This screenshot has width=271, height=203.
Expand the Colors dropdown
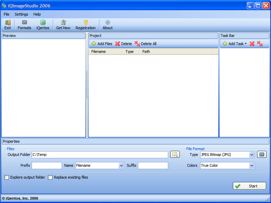click(x=252, y=165)
